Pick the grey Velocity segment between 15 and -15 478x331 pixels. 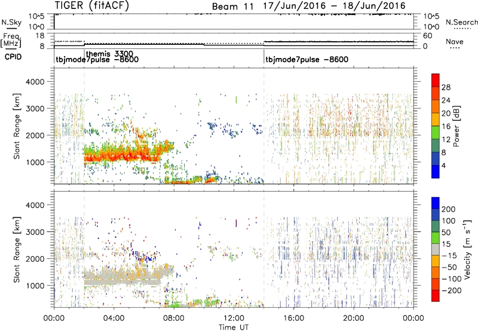pyautogui.click(x=436, y=249)
